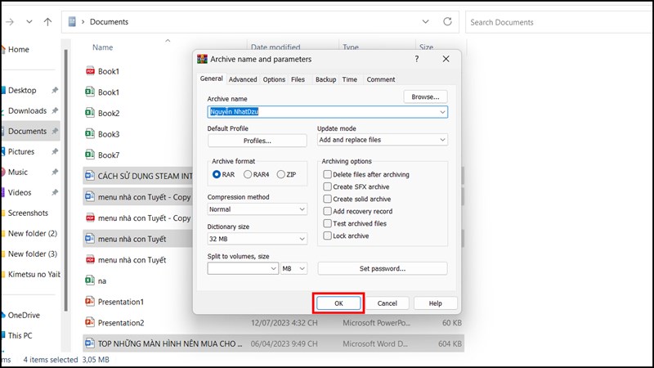The height and width of the screenshot is (368, 654).
Task: Click the PowerPoint icon beside Presentation2
Action: pos(90,322)
